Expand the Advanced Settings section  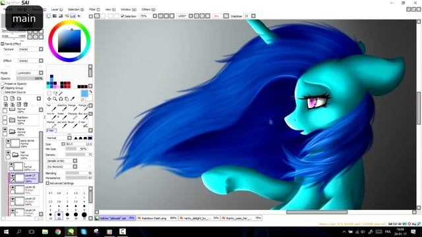click(48, 183)
